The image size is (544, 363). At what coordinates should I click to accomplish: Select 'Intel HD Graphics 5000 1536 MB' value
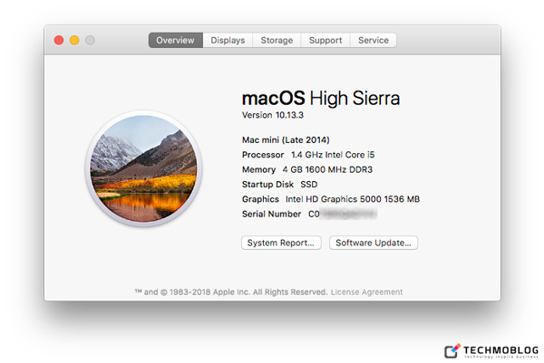tap(353, 199)
